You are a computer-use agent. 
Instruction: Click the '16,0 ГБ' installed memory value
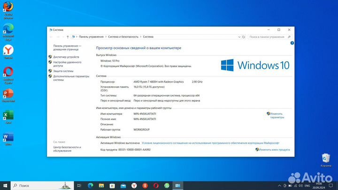point(149,87)
